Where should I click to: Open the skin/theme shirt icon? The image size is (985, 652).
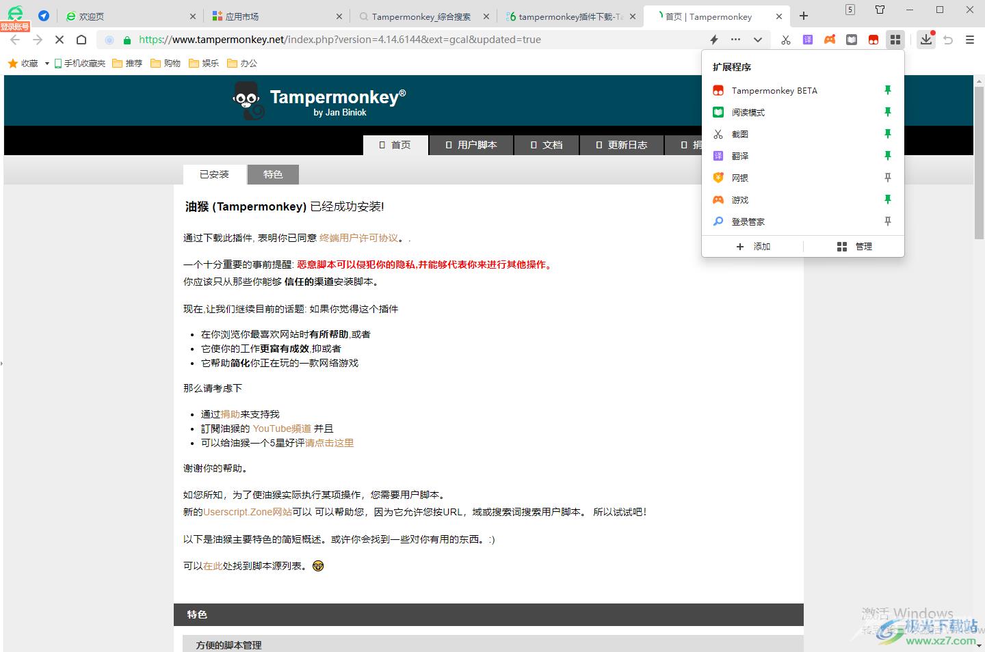[x=880, y=10]
